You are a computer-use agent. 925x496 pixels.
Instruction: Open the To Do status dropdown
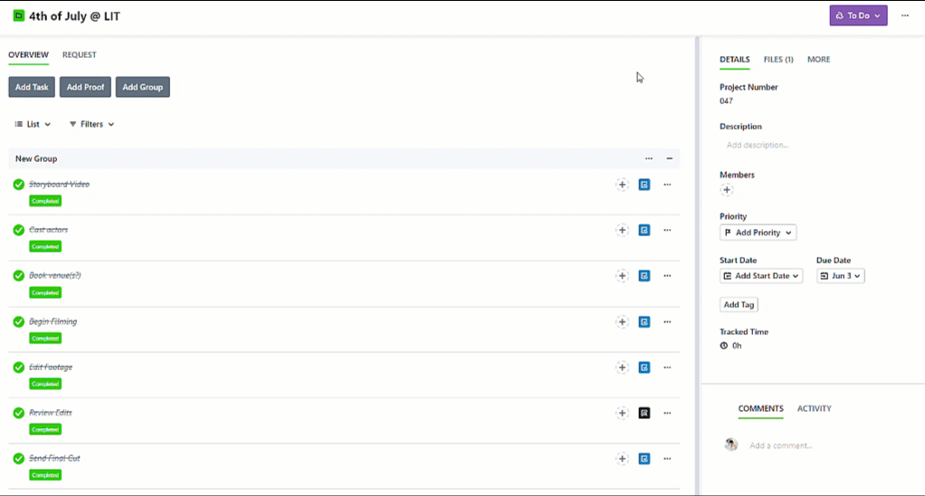tap(858, 16)
